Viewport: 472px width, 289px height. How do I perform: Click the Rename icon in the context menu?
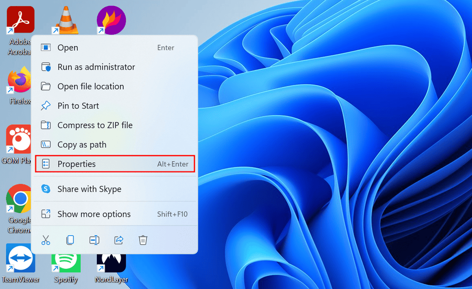(94, 240)
